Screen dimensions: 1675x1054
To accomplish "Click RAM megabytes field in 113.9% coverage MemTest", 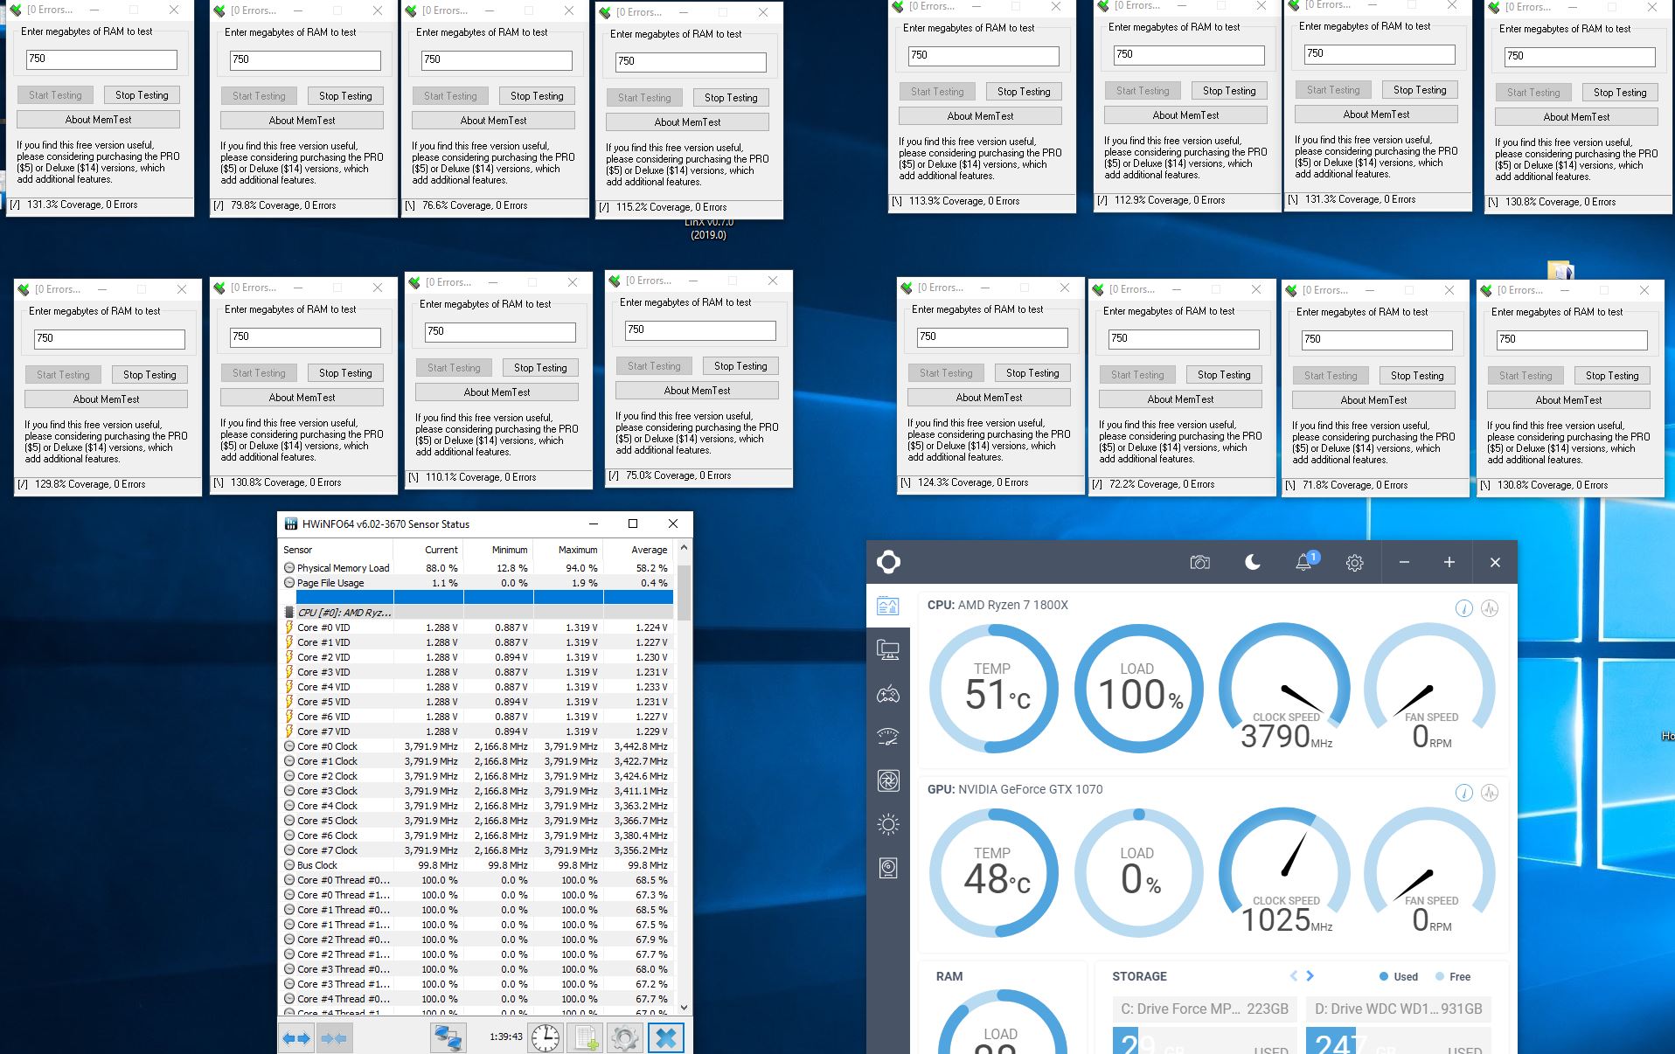I will pyautogui.click(x=983, y=55).
